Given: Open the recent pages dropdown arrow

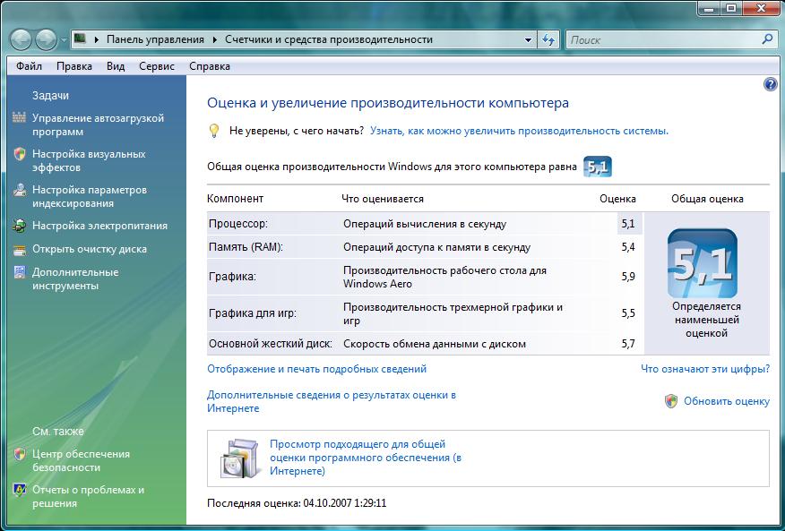Looking at the screenshot, I should (x=64, y=40).
